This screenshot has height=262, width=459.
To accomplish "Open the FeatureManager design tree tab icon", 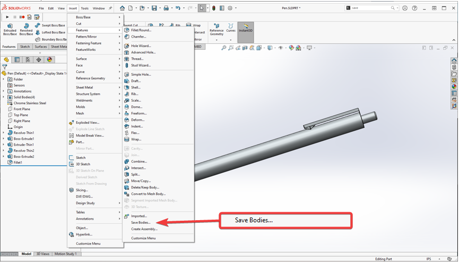I will 6,60.
